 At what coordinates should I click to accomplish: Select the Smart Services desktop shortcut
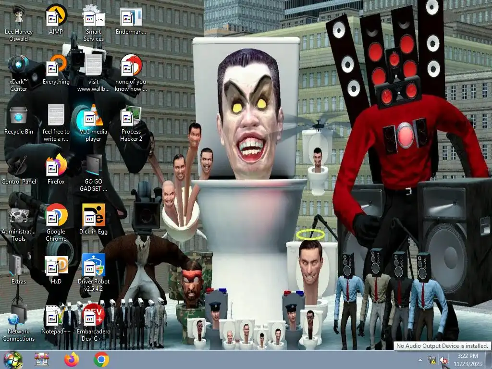point(94,24)
